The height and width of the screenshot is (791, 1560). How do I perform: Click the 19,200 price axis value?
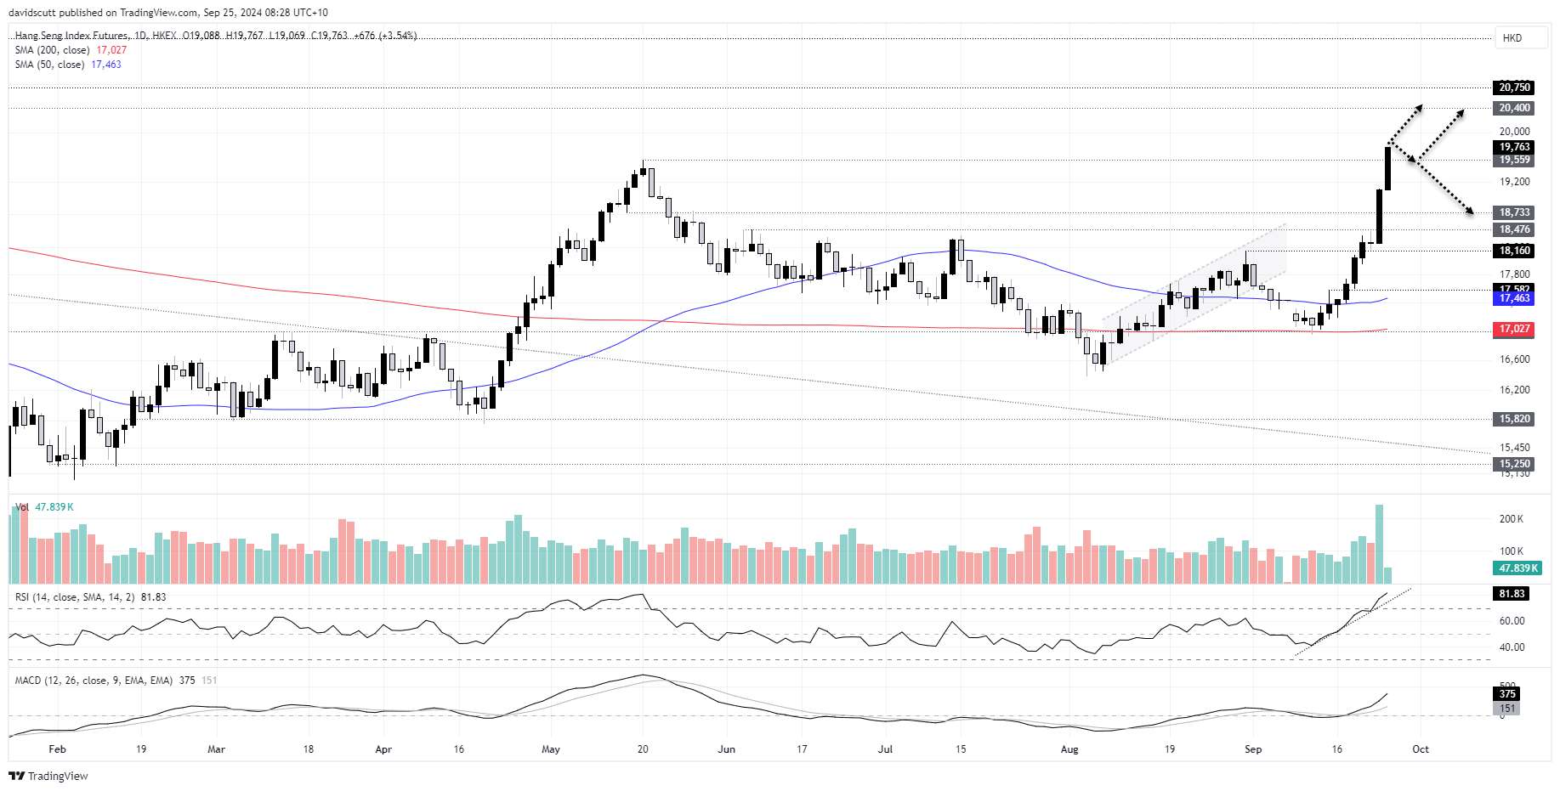(1514, 182)
